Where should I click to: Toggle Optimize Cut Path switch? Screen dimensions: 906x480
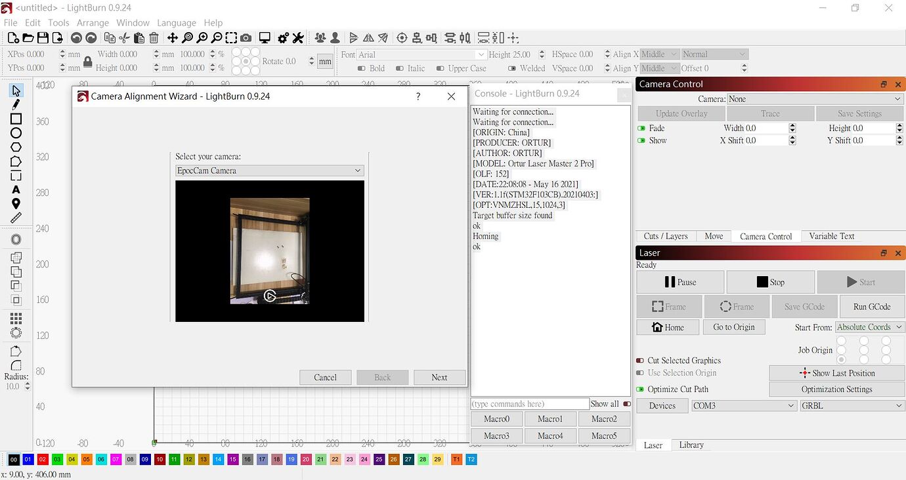[640, 390]
